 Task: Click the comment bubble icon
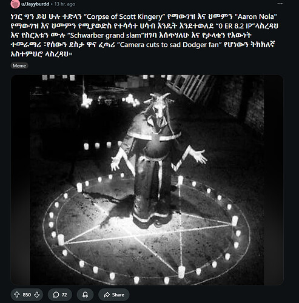tap(56, 295)
